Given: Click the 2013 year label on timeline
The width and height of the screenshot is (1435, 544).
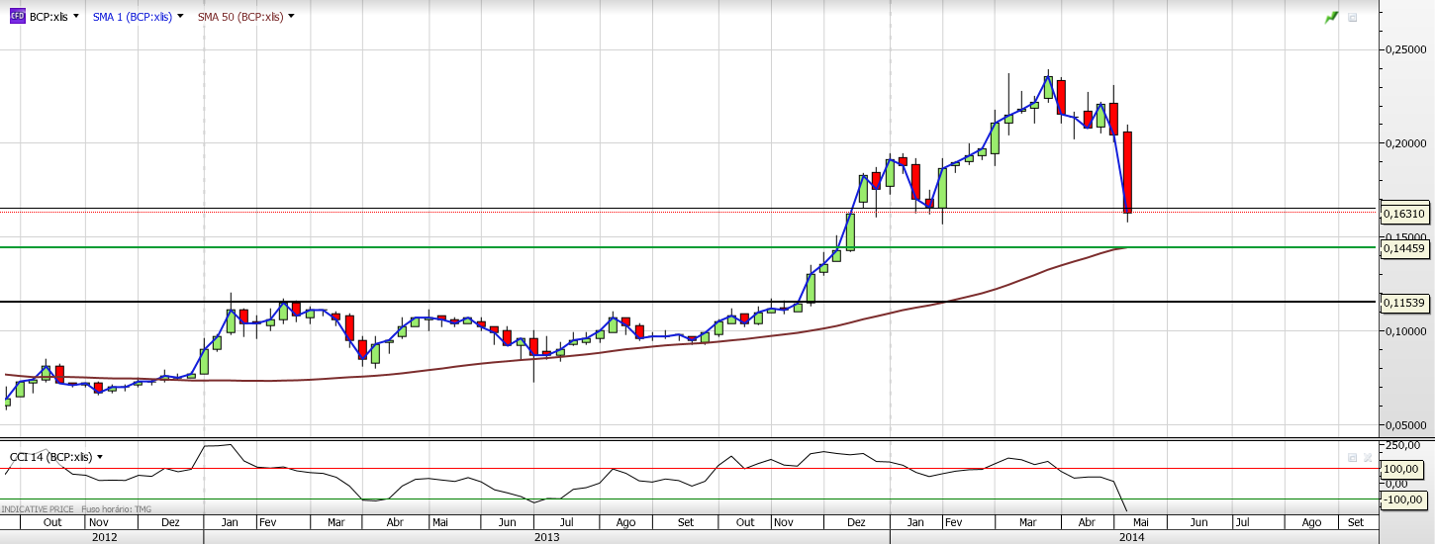Looking at the screenshot, I should [546, 537].
